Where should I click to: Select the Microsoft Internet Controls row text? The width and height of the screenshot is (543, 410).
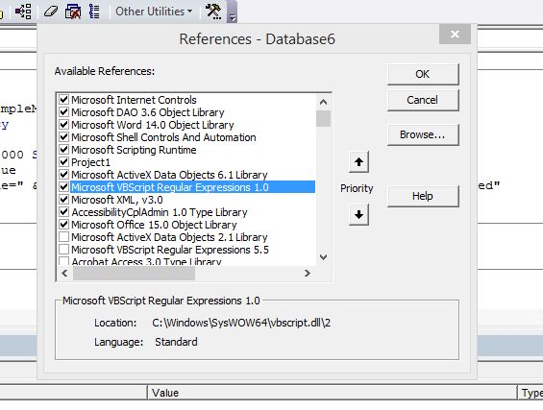click(x=134, y=100)
